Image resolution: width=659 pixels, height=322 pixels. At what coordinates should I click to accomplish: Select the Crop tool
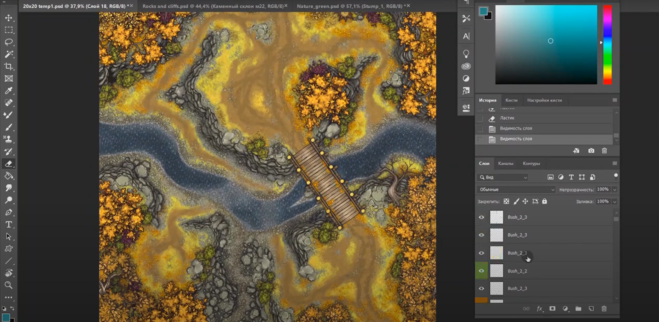point(9,66)
